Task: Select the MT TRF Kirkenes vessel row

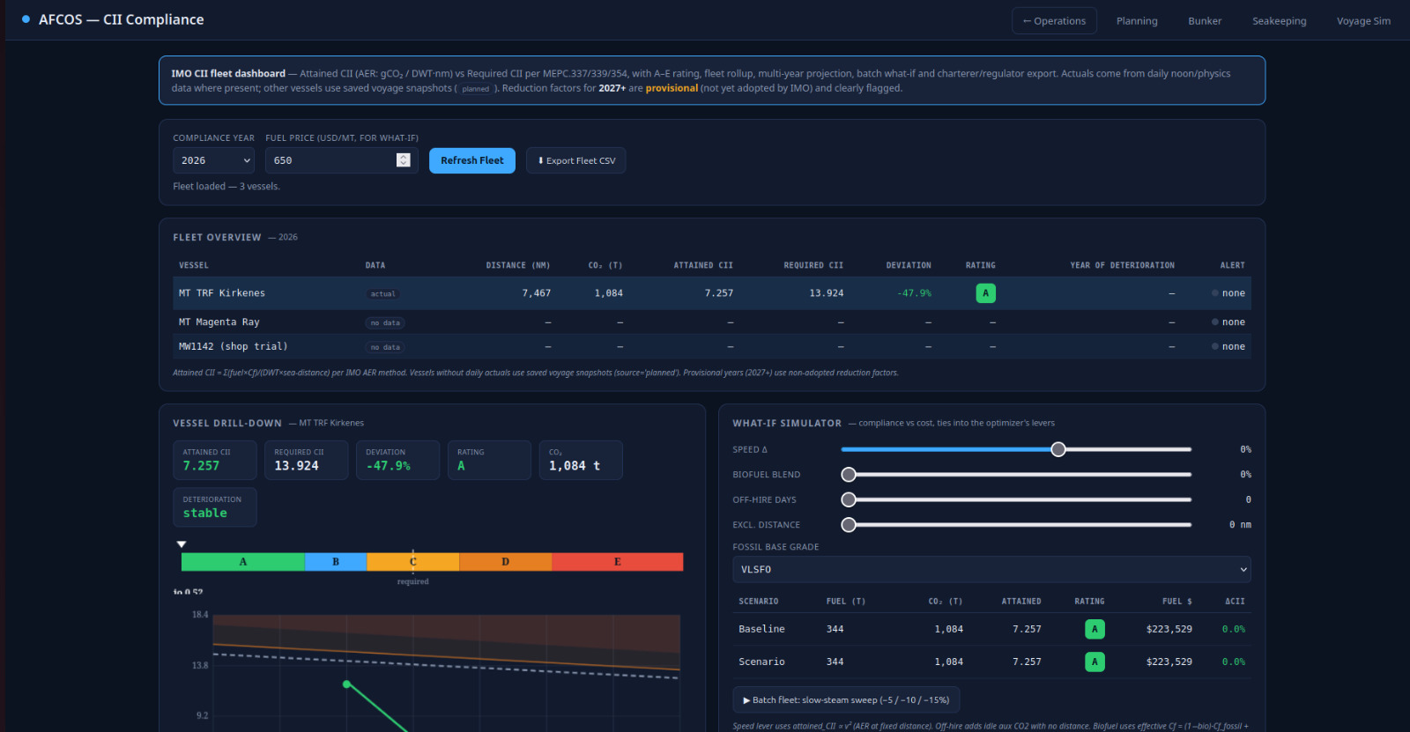Action: (x=712, y=293)
